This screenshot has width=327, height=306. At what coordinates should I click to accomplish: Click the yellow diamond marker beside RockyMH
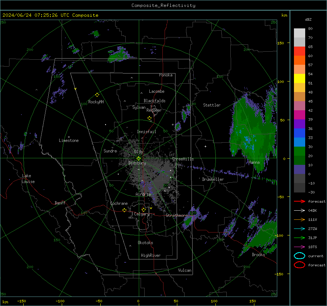[x=97, y=95]
